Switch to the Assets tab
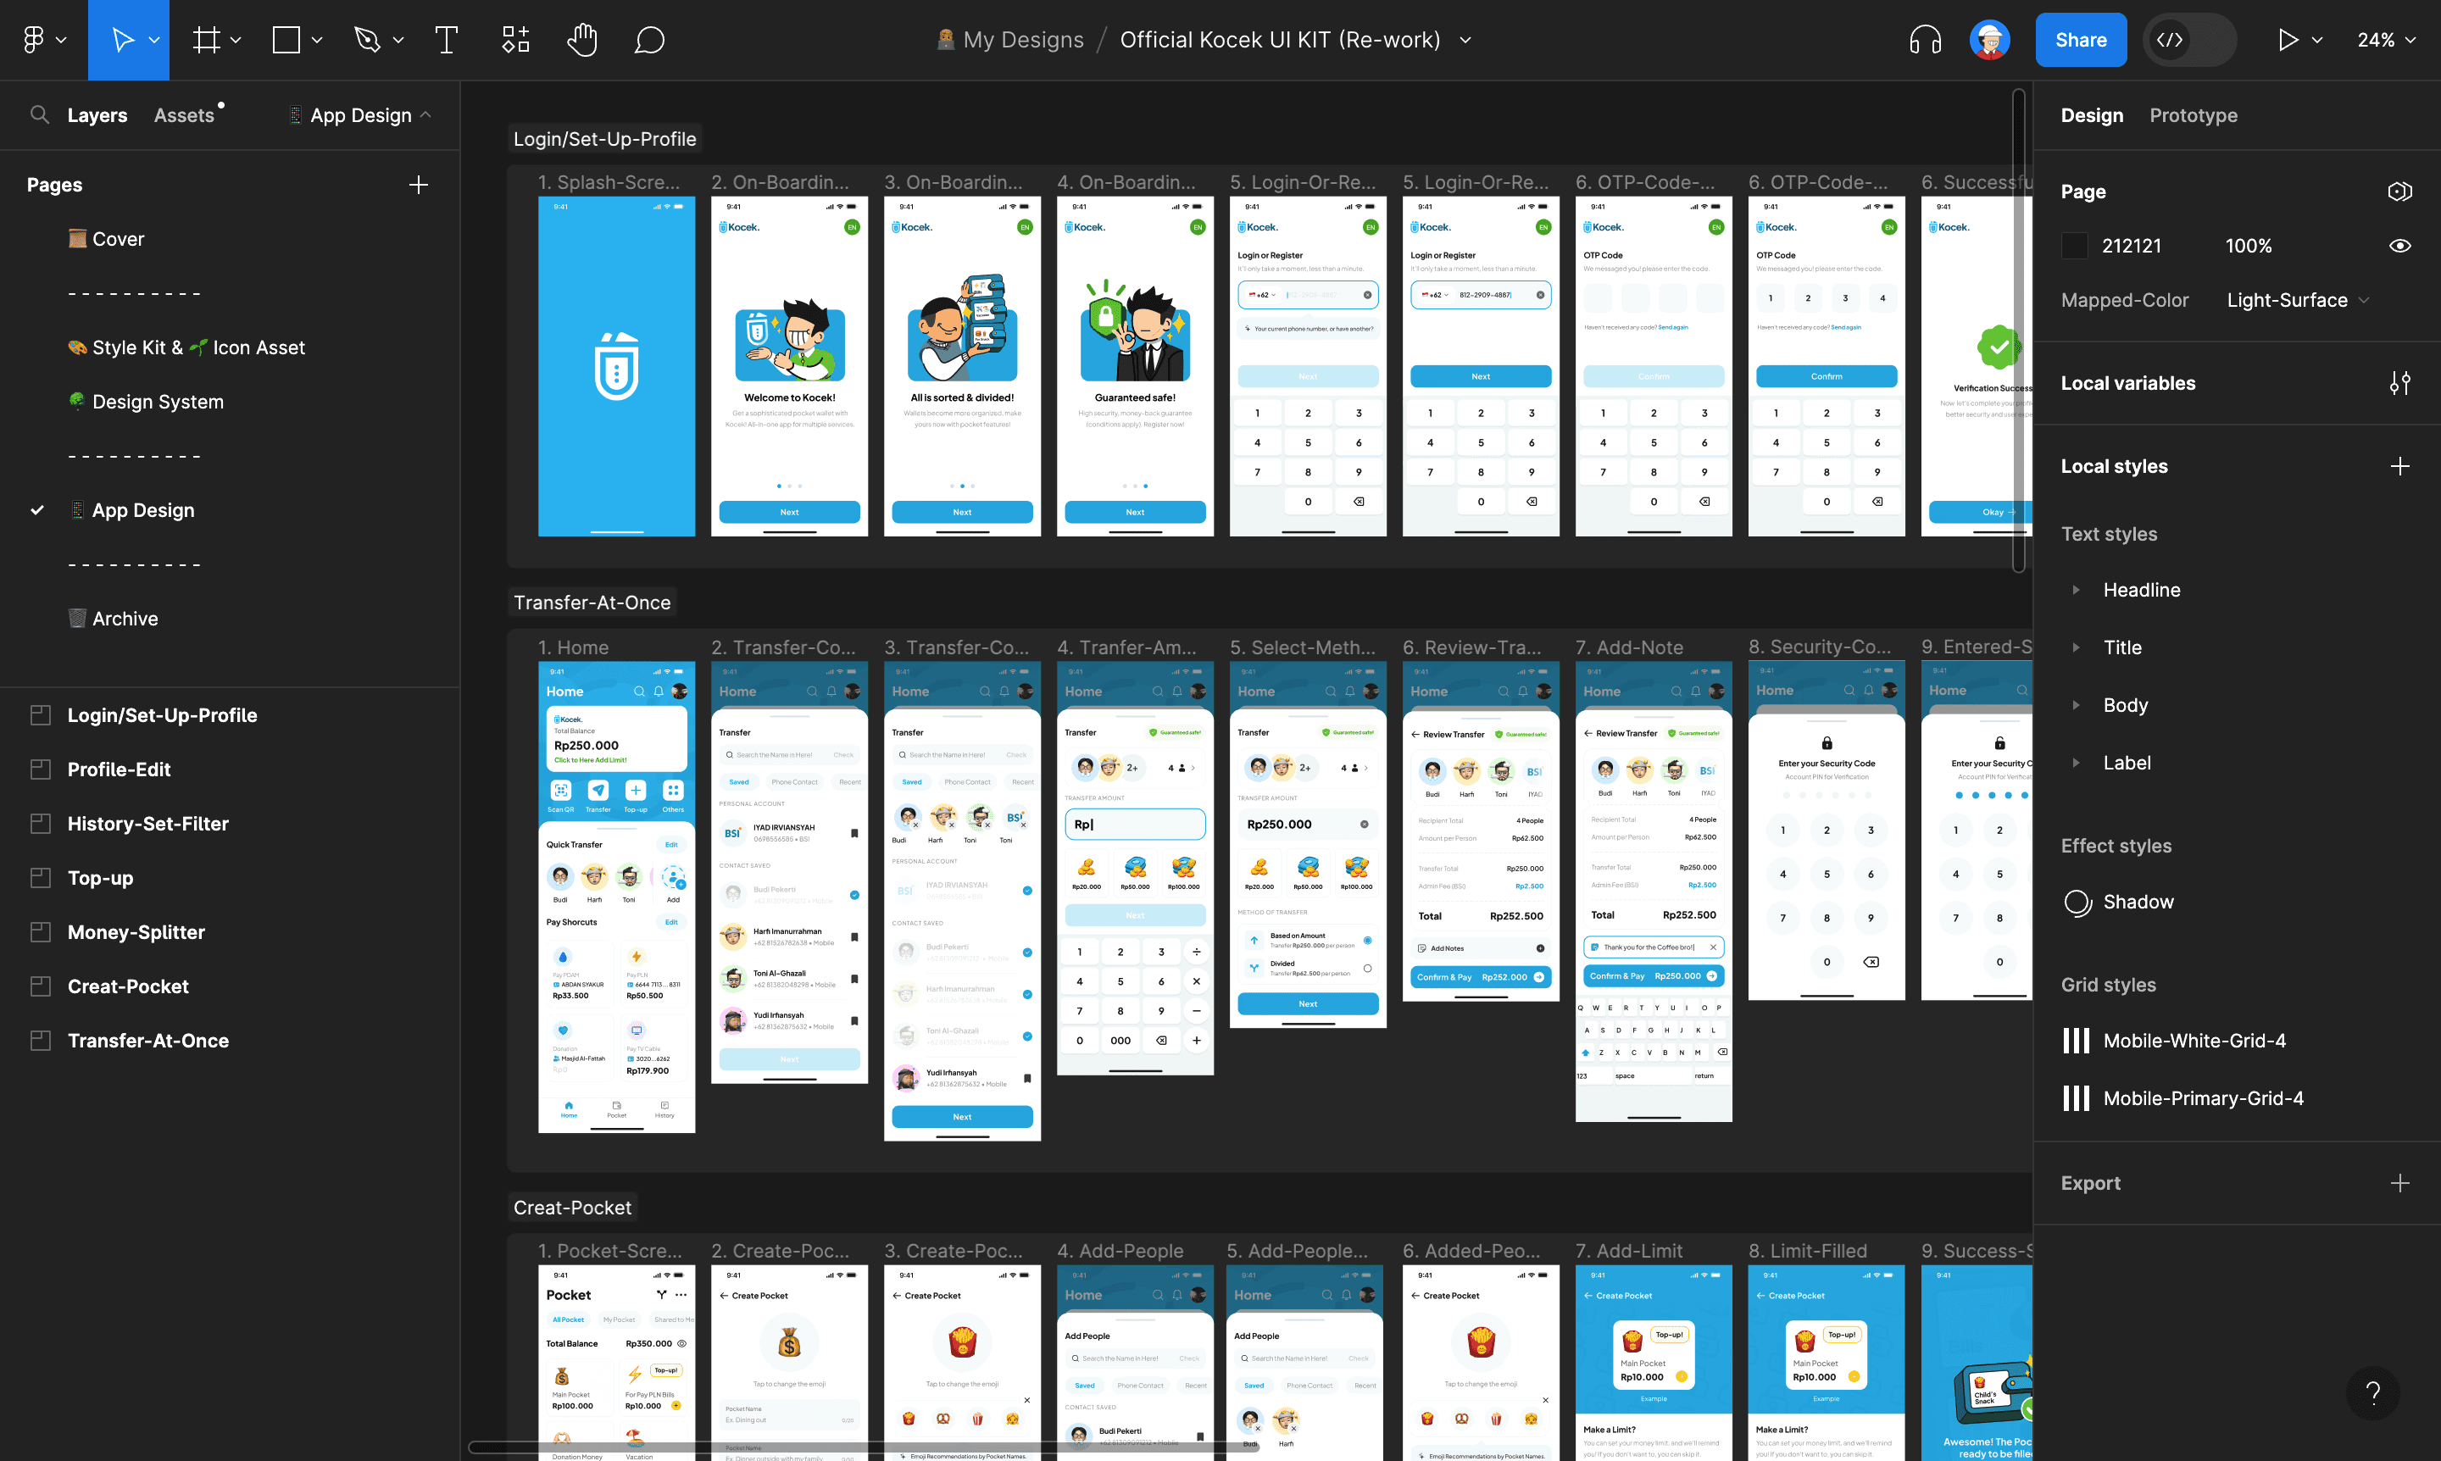 tap(184, 115)
